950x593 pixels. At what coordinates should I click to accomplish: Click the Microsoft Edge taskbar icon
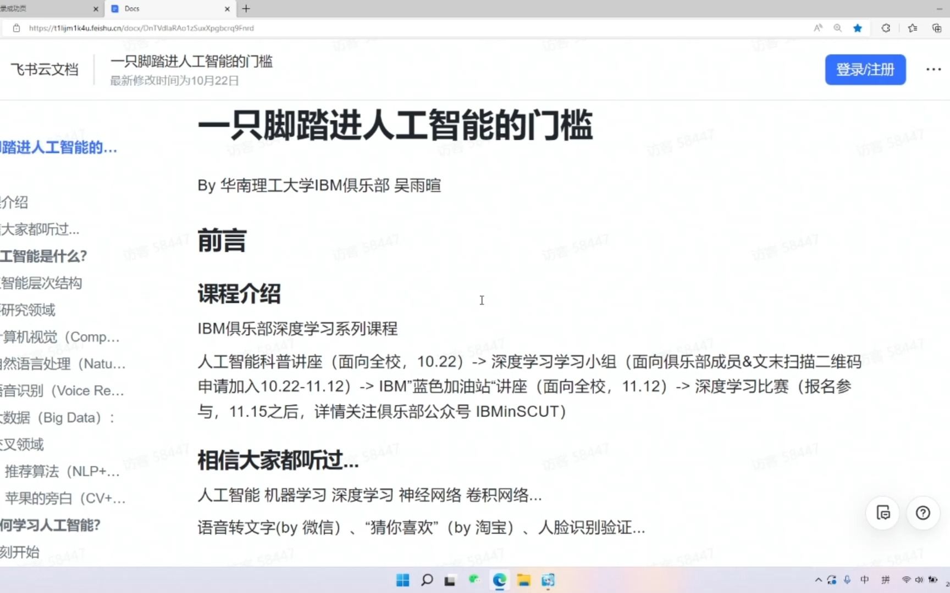pos(500,580)
